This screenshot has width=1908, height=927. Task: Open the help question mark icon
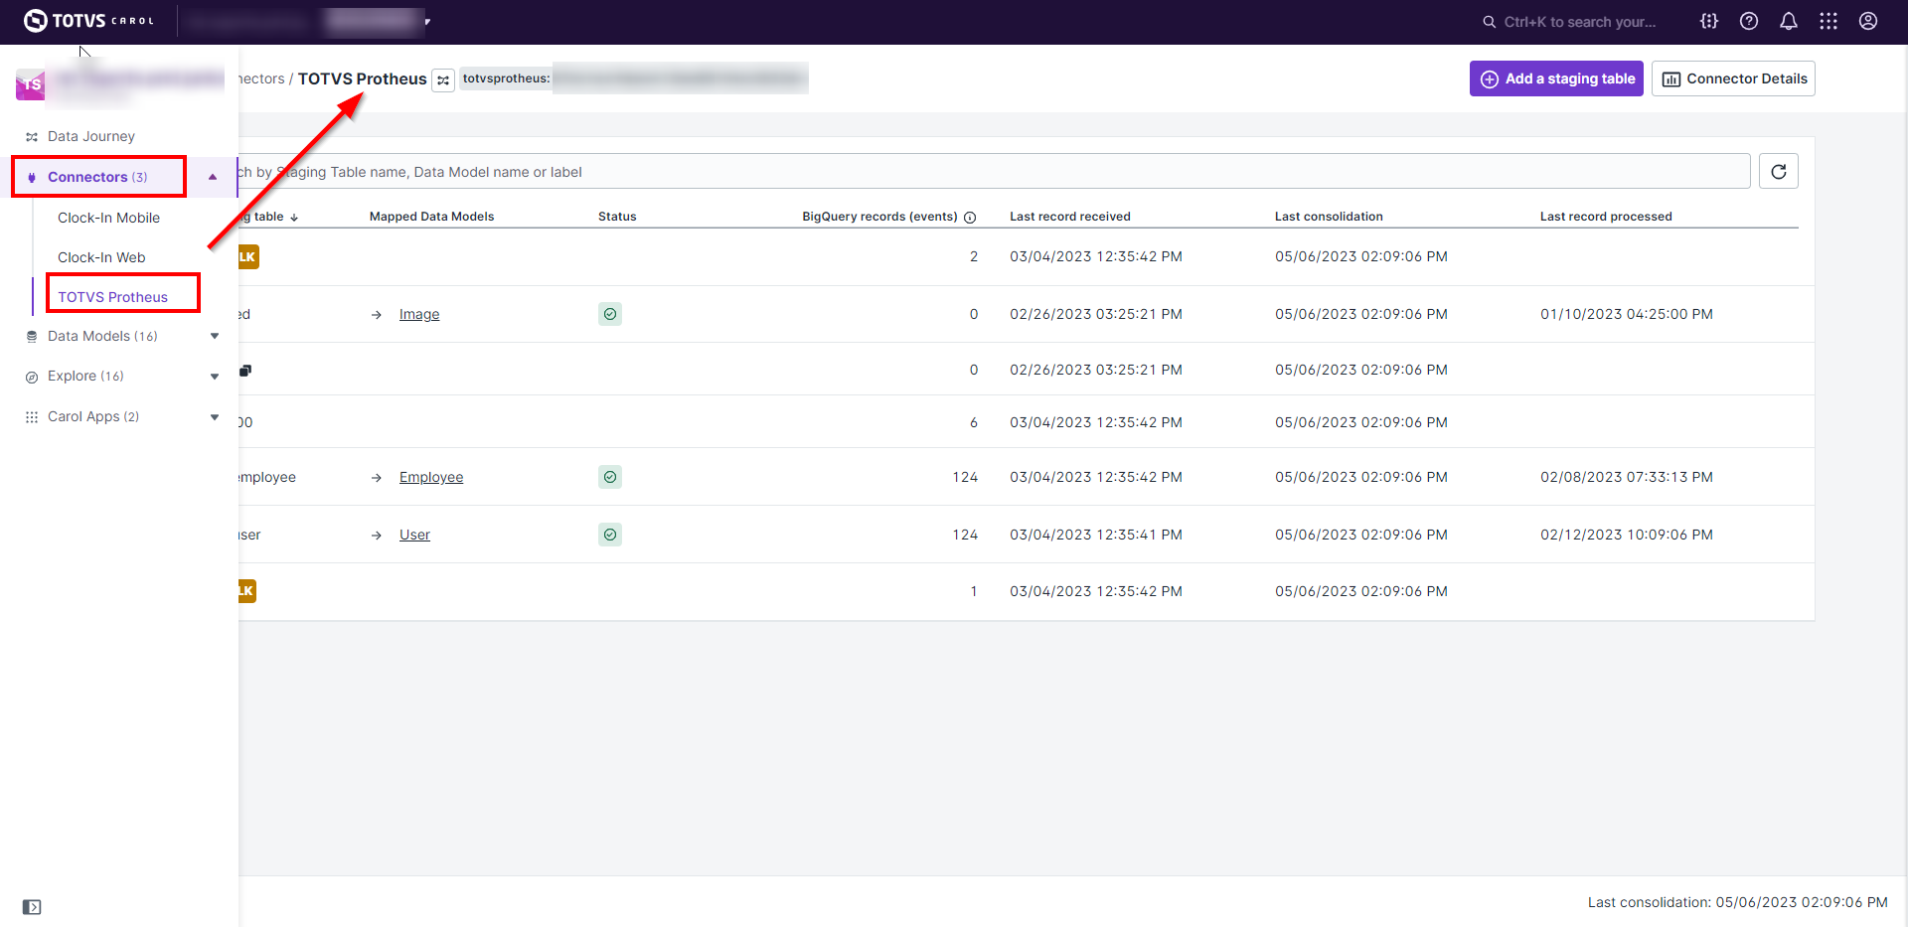coord(1749,21)
